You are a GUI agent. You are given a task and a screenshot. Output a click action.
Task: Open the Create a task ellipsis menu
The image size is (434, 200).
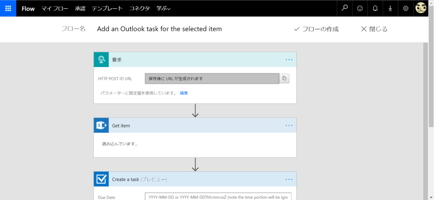289,179
